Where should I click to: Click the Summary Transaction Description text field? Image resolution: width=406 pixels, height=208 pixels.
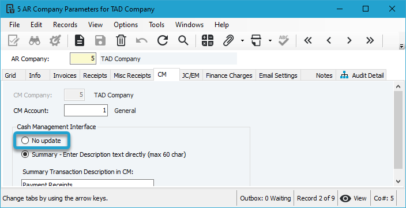coord(88,183)
